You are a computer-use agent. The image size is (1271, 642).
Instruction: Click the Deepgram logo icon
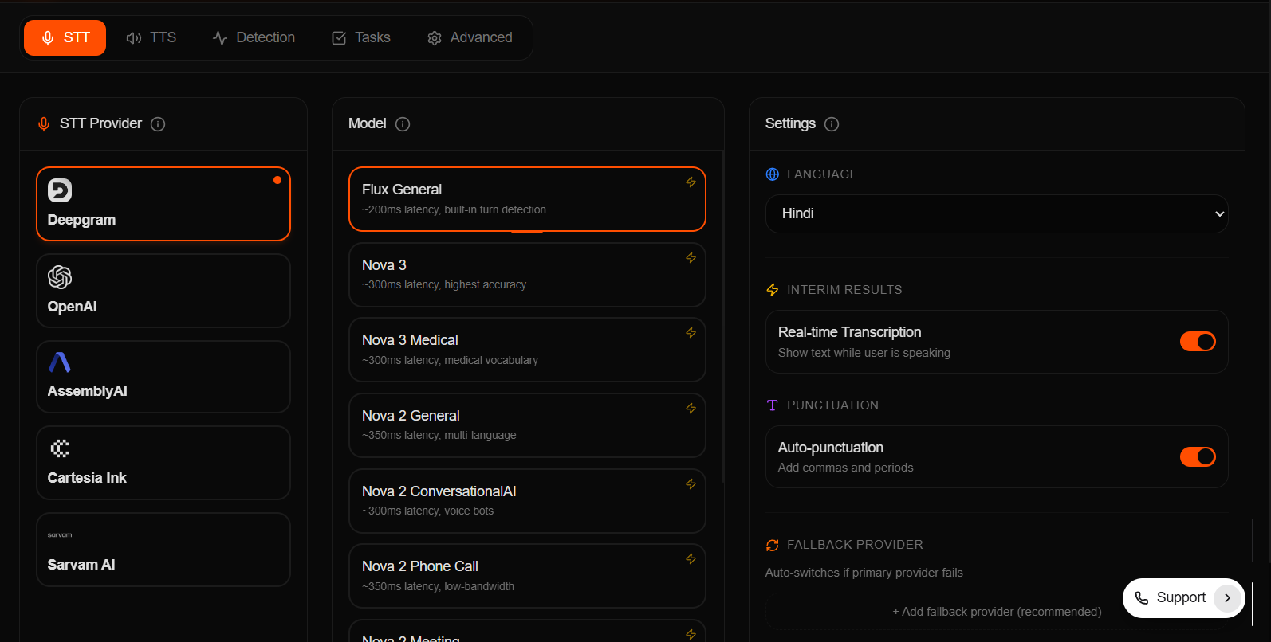60,190
